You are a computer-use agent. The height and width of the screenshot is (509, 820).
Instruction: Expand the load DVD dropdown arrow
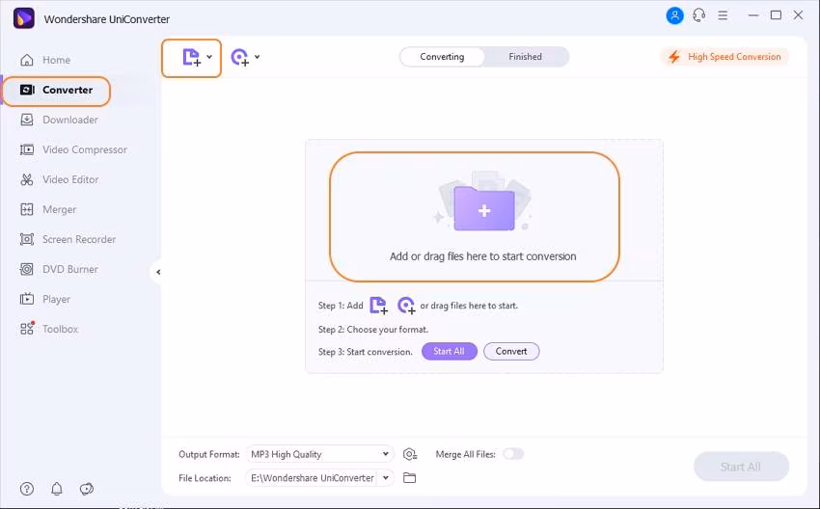coord(258,57)
